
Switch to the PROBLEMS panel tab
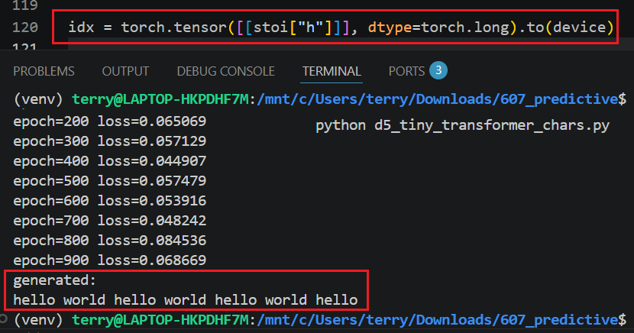(x=44, y=72)
